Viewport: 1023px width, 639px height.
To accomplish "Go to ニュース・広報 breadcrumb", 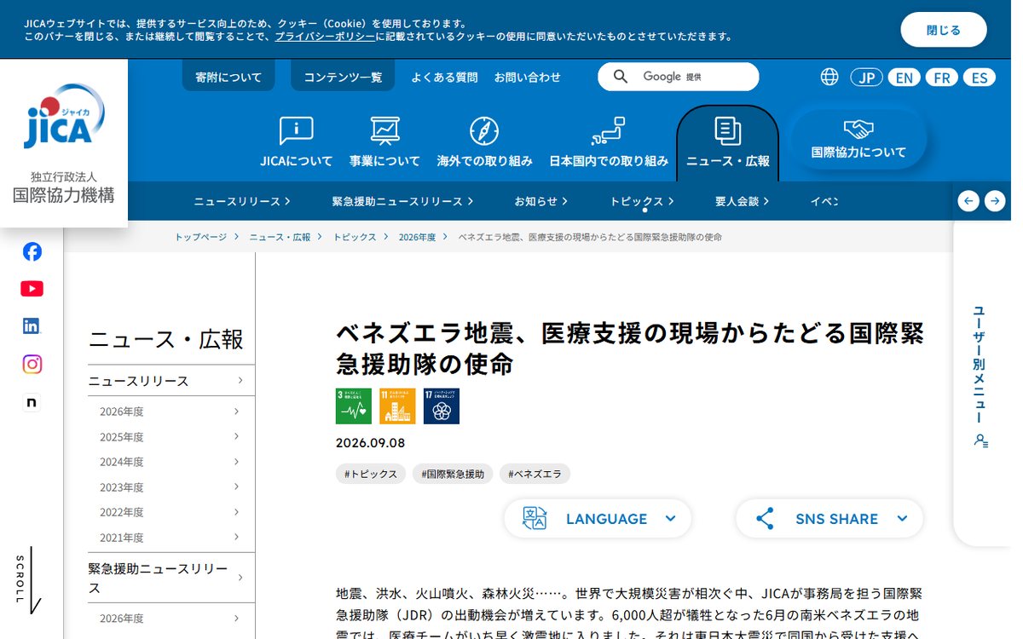I will (x=280, y=237).
